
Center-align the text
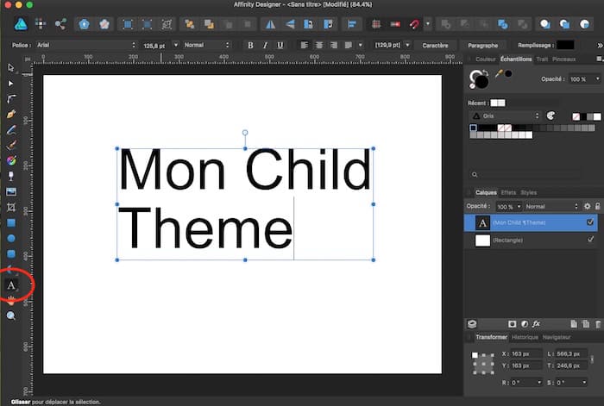tap(319, 46)
